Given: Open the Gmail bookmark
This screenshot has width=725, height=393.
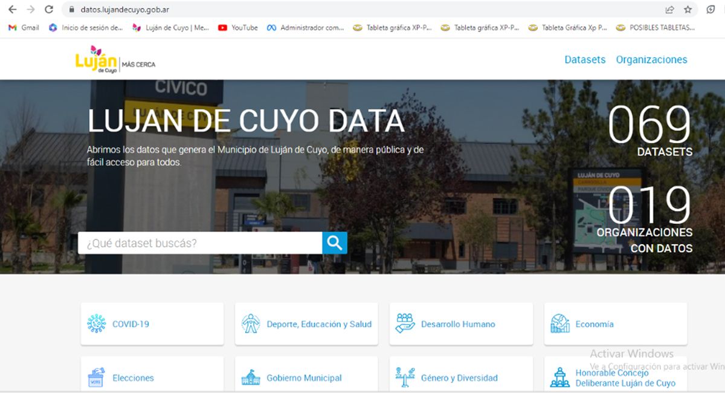Looking at the screenshot, I should click(x=24, y=28).
